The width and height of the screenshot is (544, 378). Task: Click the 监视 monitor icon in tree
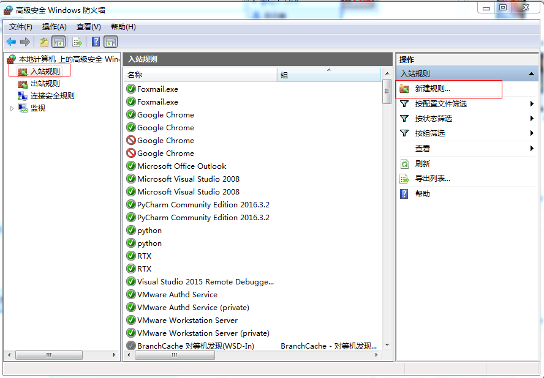23,108
